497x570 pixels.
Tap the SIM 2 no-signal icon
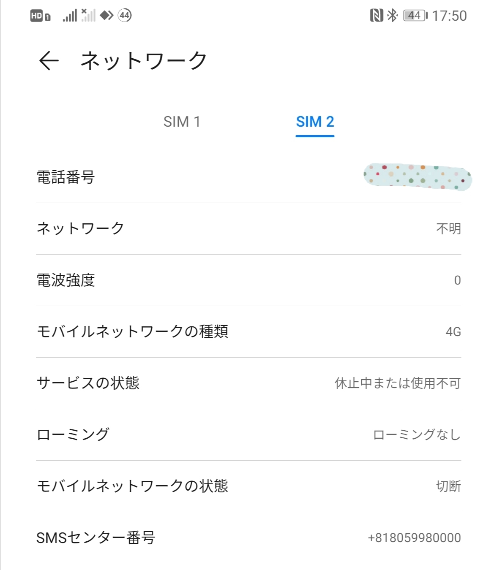(88, 16)
